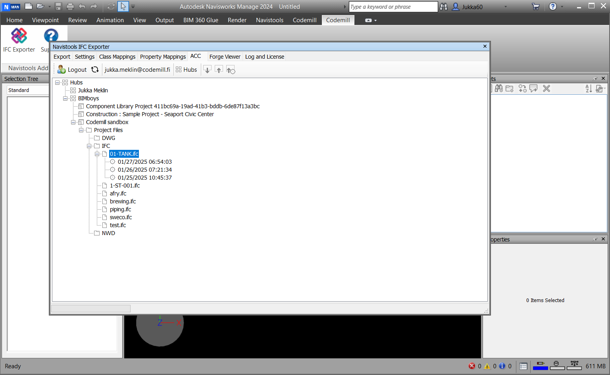Image resolution: width=610 pixels, height=375 pixels.
Task: Click the jukka.meklin@codemill.fi account label
Action: [x=137, y=70]
